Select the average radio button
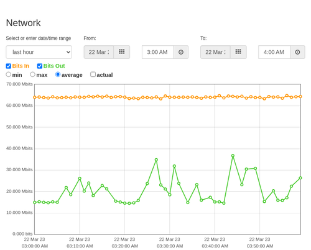Screen dimensions: 311x250 tap(58, 74)
